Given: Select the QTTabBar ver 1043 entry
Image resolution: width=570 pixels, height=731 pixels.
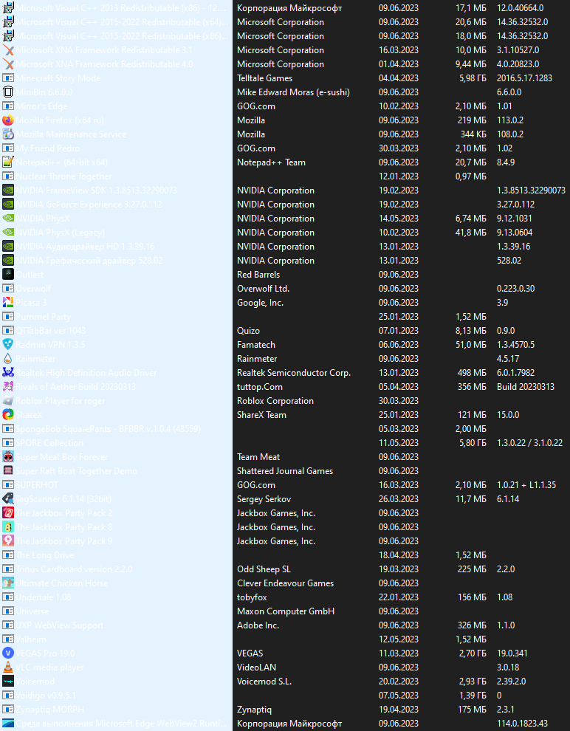Looking at the screenshot, I should pos(51,331).
